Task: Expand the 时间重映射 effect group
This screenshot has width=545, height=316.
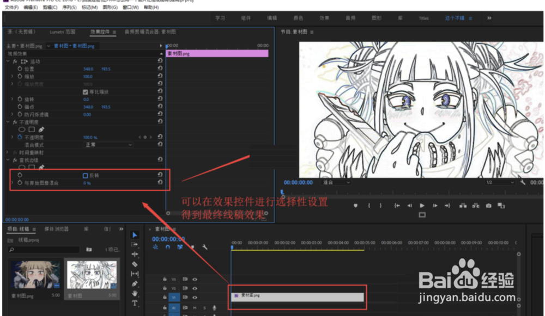Action: [x=8, y=152]
